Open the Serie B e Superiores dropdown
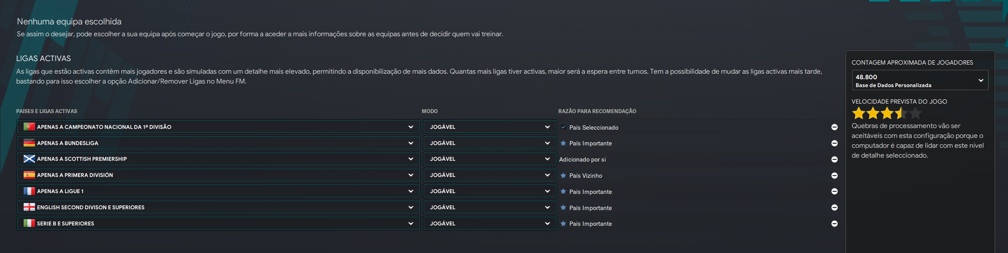 click(x=219, y=223)
